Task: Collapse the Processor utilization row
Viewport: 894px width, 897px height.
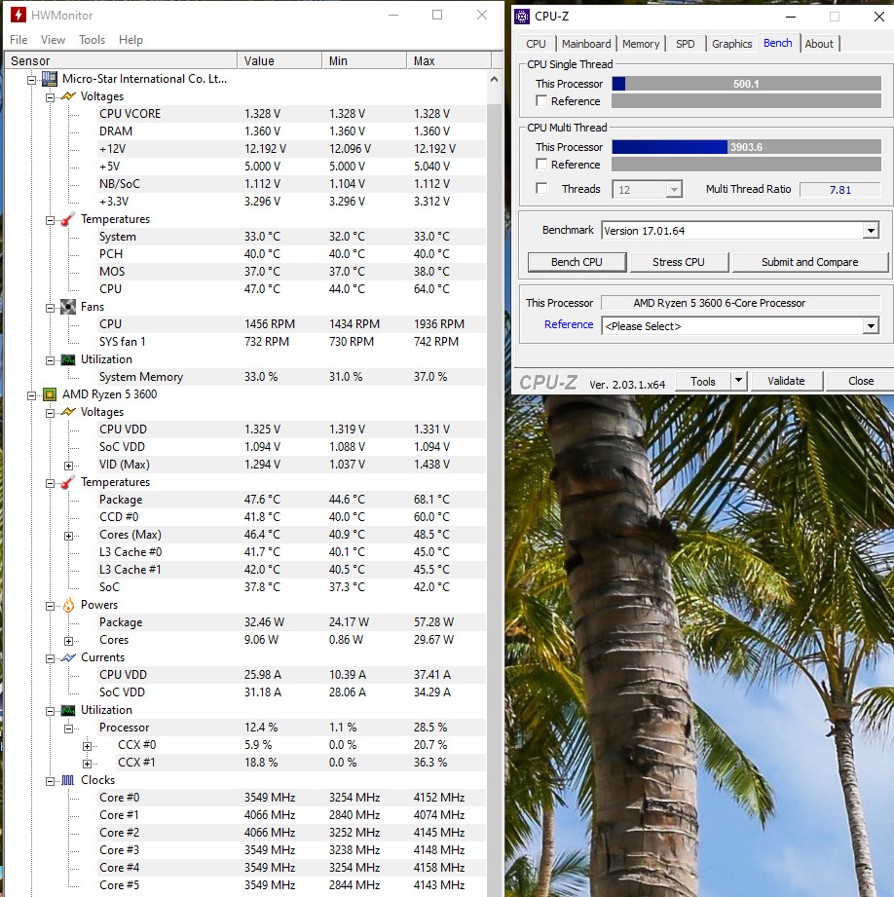Action: coord(68,729)
